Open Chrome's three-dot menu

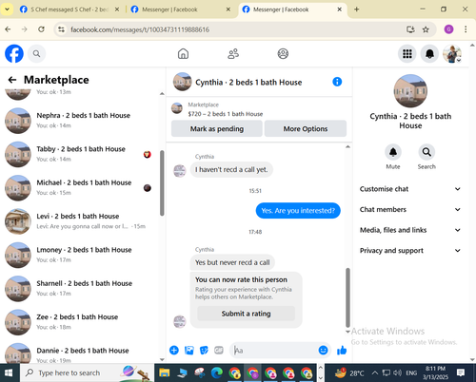(x=466, y=29)
